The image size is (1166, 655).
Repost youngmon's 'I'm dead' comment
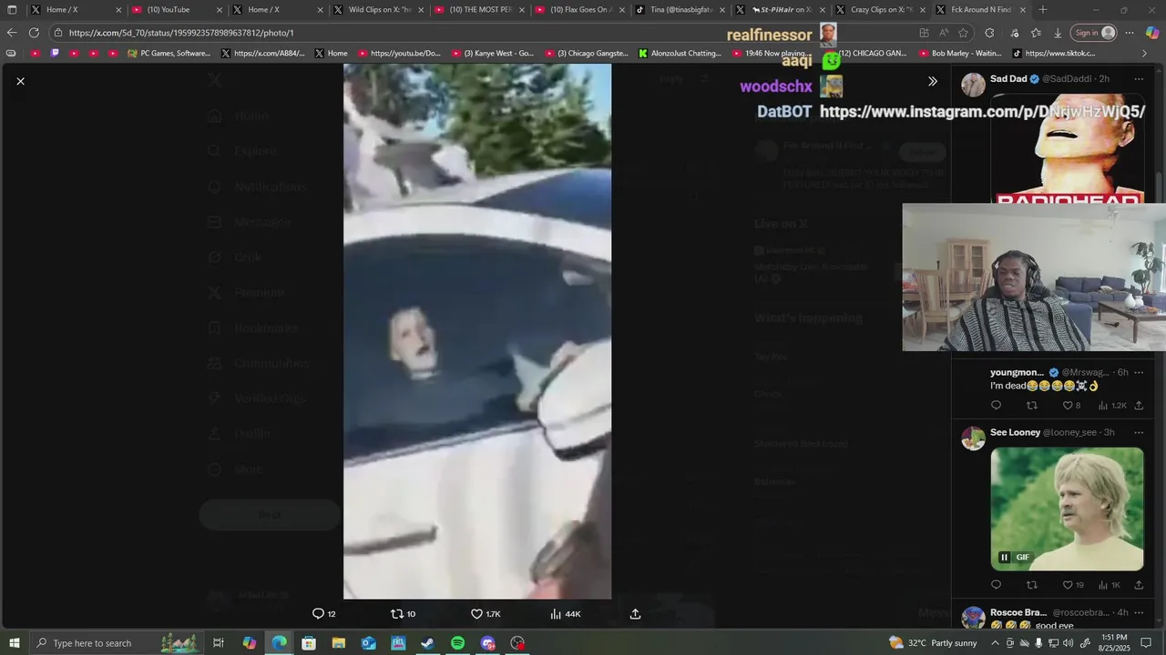click(1031, 406)
